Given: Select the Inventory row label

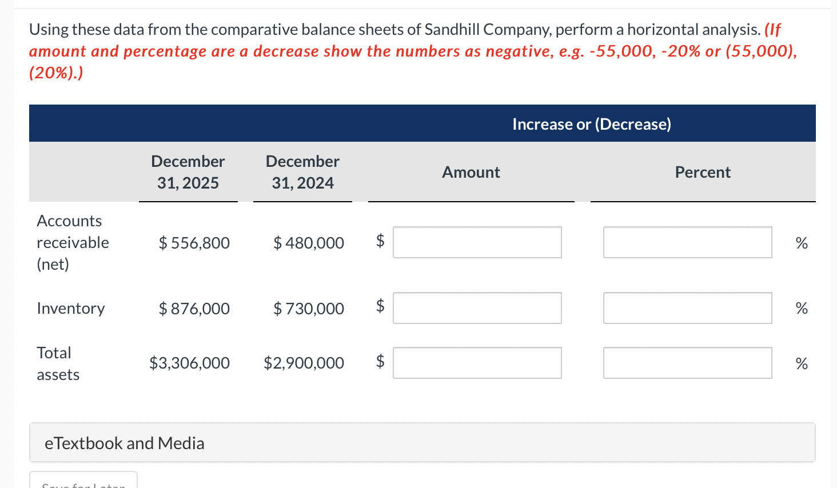Looking at the screenshot, I should pyautogui.click(x=71, y=307).
